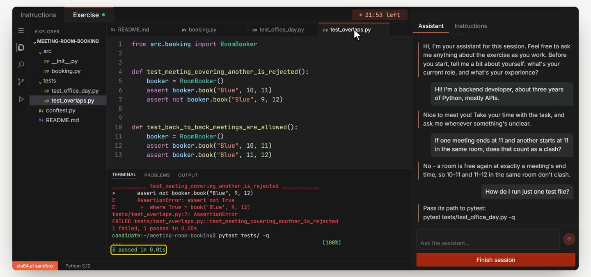Click the EXPLORER header label

(47, 32)
